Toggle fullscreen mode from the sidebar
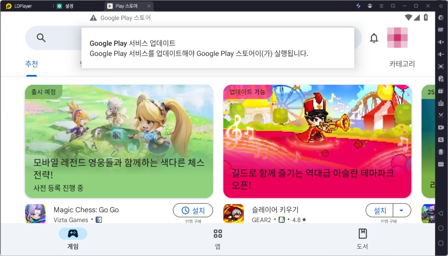This screenshot has height=256, width=448. [441, 66]
